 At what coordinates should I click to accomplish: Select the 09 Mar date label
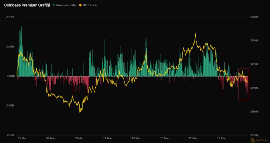click(x=79, y=138)
